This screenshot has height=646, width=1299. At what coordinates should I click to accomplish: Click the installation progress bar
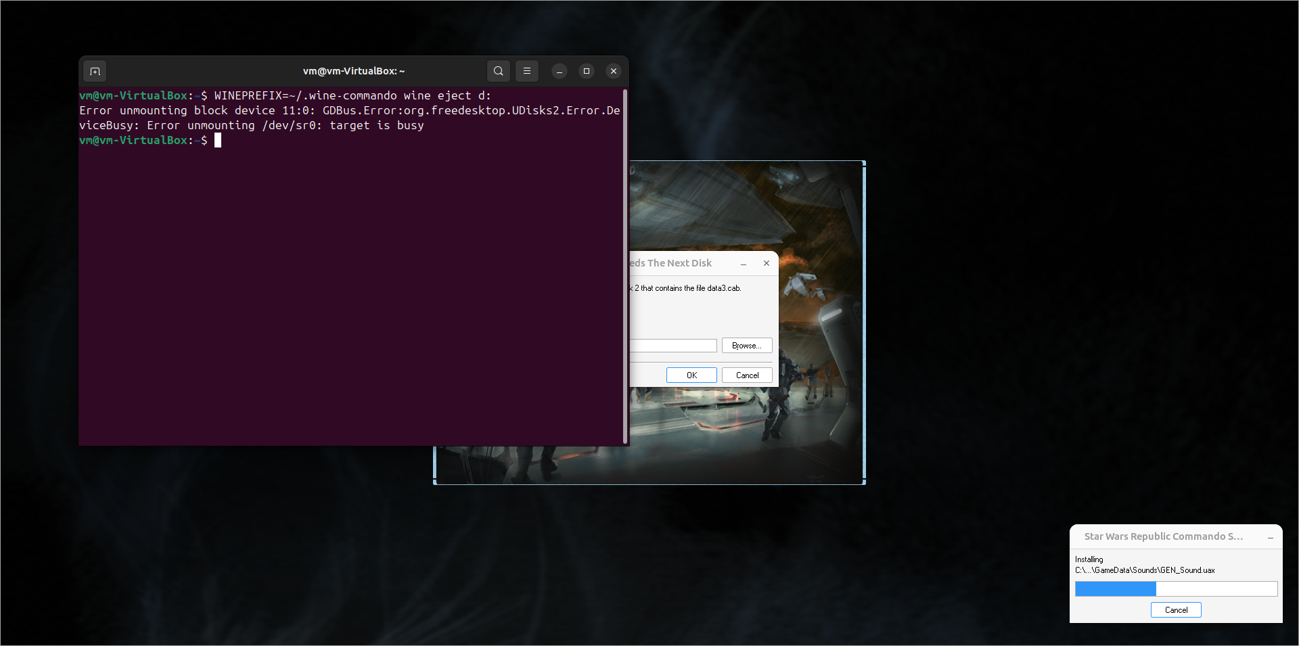1176,589
